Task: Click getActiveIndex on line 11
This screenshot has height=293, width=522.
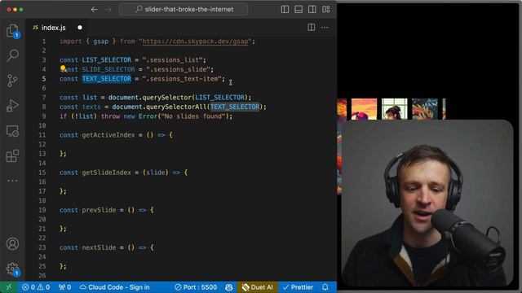Action: (108, 135)
